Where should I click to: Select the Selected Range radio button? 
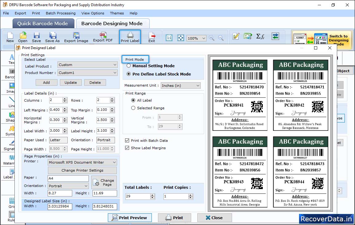(x=133, y=108)
